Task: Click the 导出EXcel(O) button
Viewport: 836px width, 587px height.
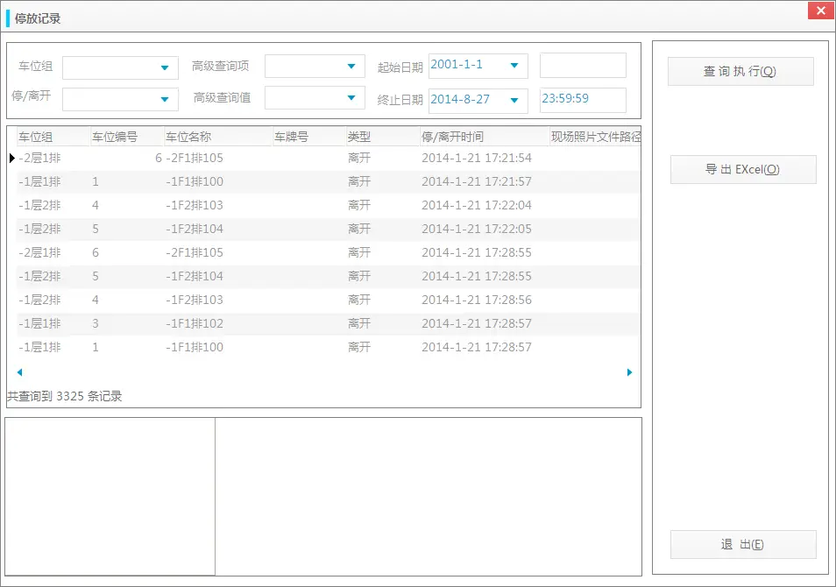Action: [742, 169]
